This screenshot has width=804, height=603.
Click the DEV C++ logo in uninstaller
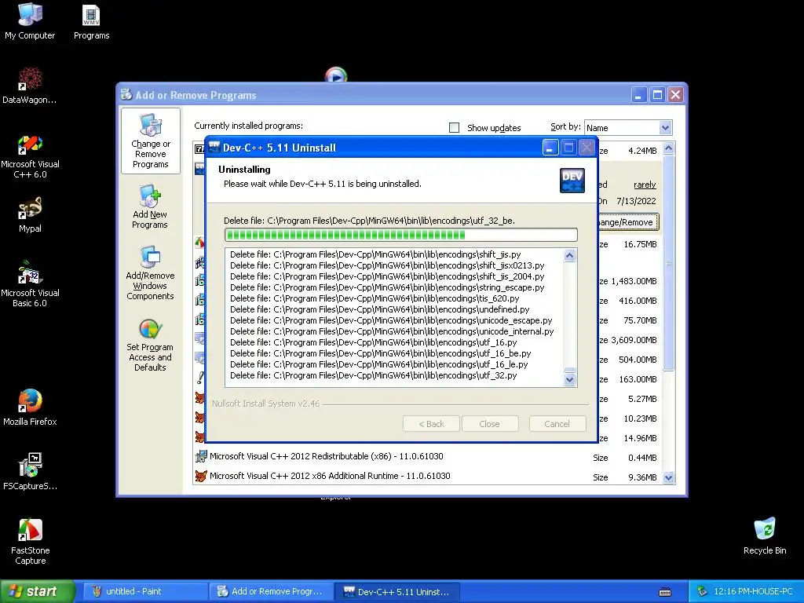[x=572, y=181]
